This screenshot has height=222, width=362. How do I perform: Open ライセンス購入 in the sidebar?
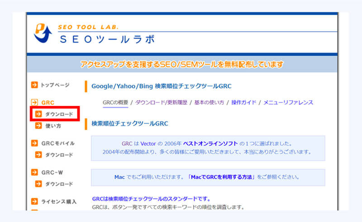tap(59, 202)
